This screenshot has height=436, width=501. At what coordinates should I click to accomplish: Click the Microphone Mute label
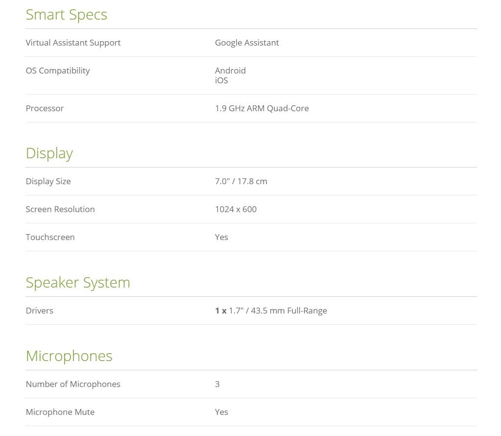tap(60, 412)
